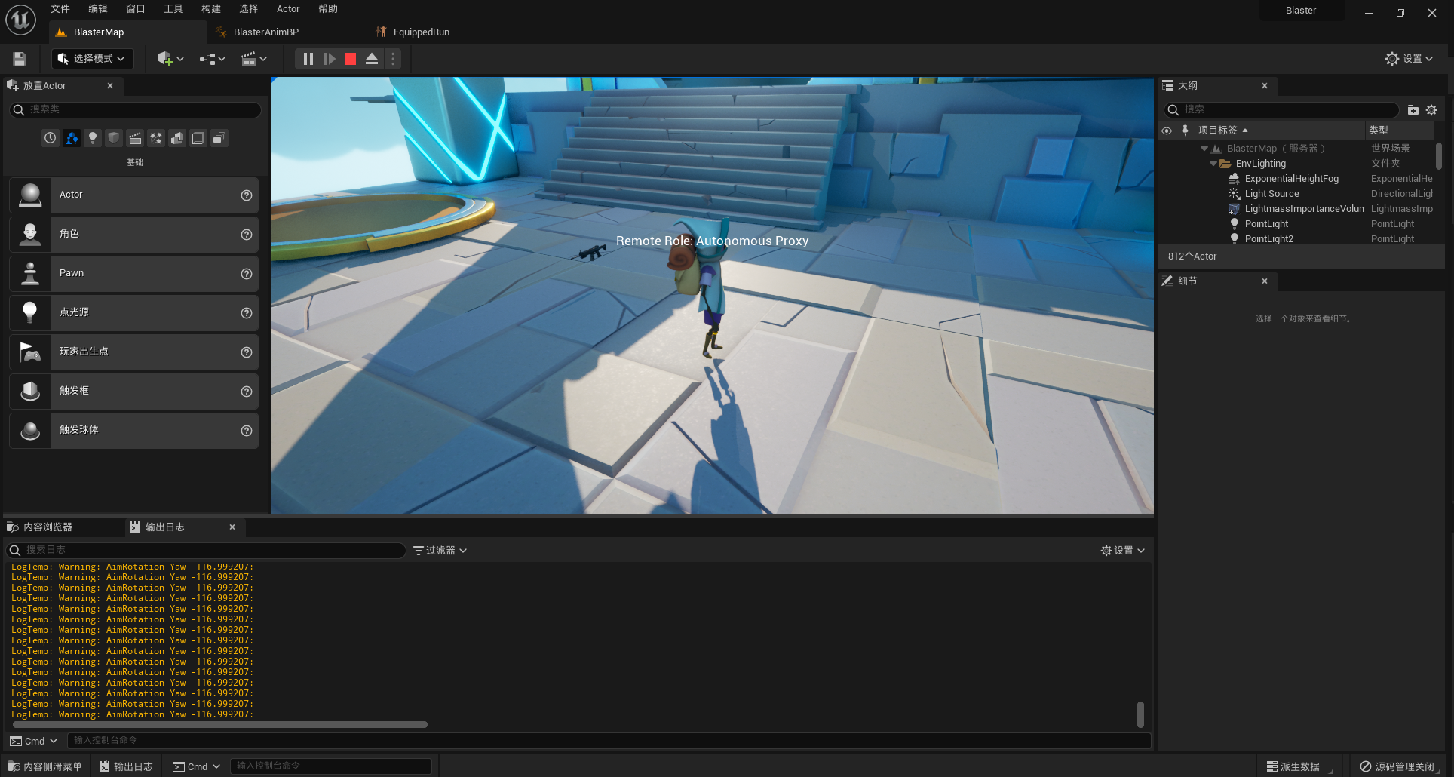Open the 构建 menu
This screenshot has width=1454, height=777.
[x=211, y=9]
